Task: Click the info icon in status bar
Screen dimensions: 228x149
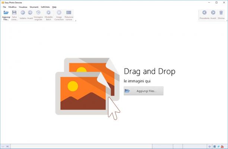Action: tap(209, 146)
